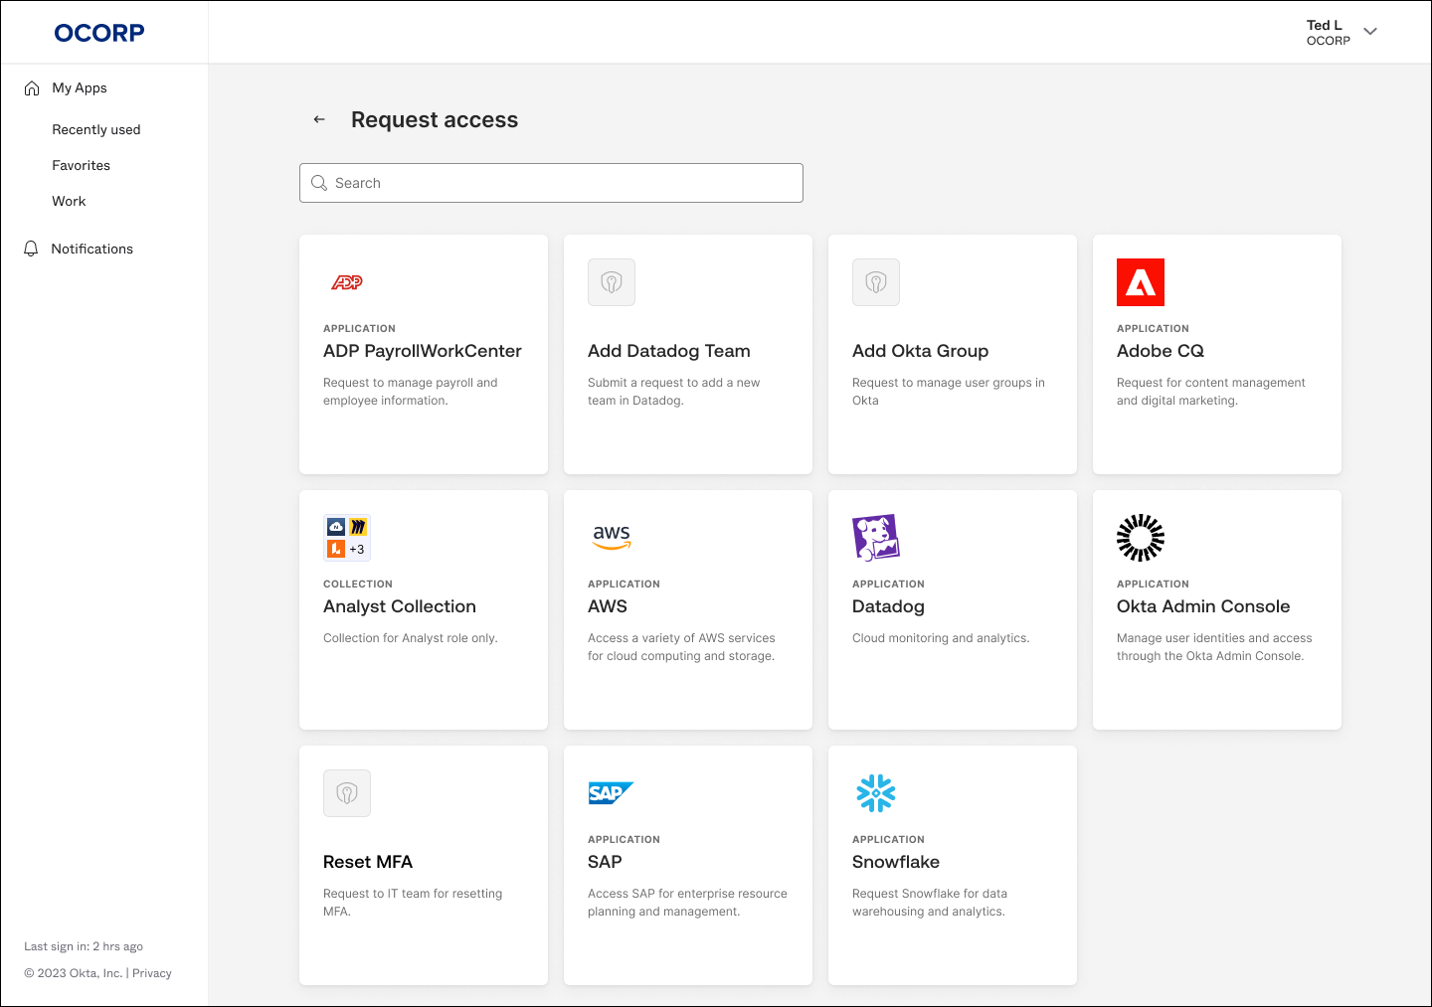Open the Datadog application title
The height and width of the screenshot is (1007, 1432).
[888, 606]
